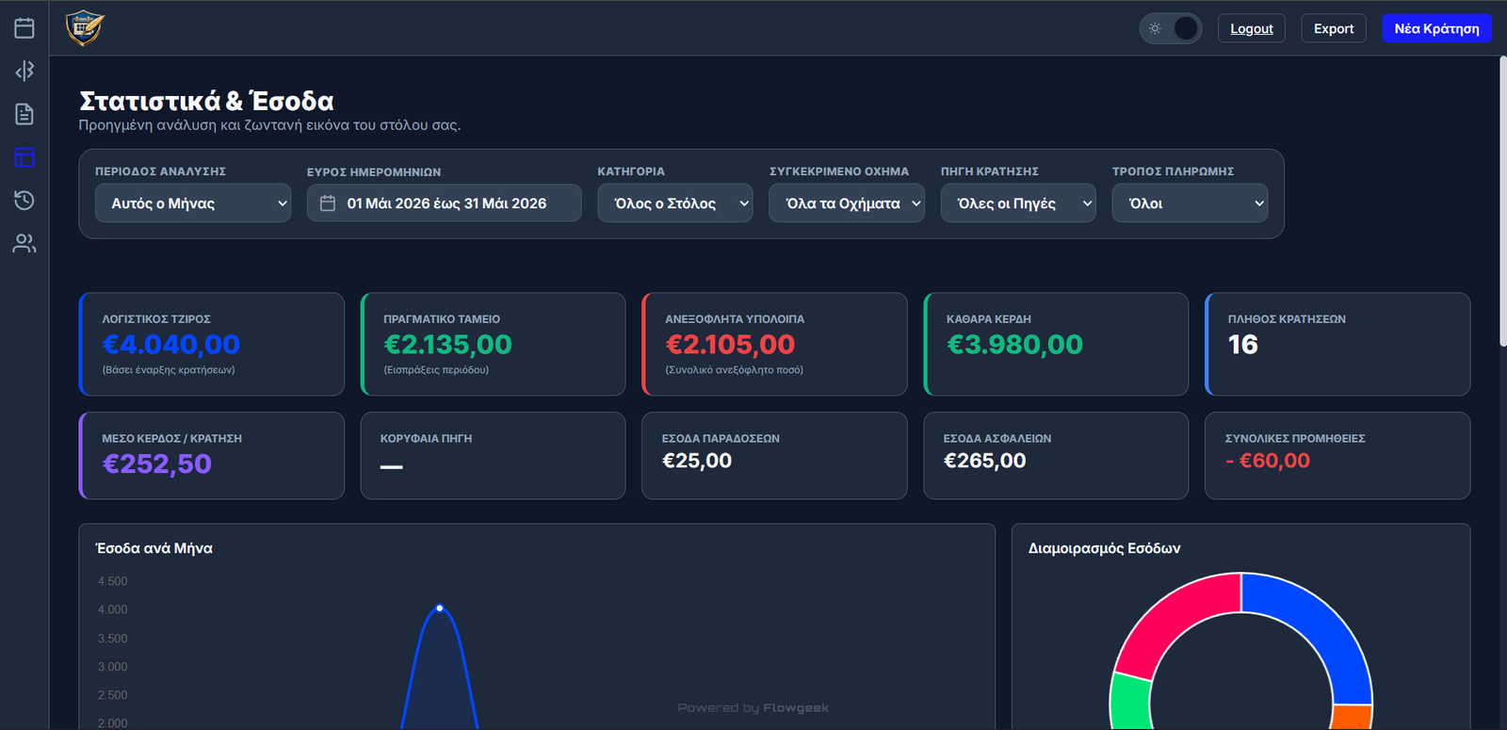Click the (Βάσει έναρξης κρατήσεων) note
The image size is (1507, 730).
[x=169, y=370]
